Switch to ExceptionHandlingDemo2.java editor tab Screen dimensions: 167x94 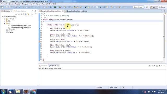[76, 11]
